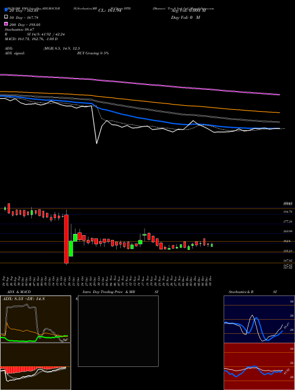
Task: Open the red MACD histogram panel
Action: 35,366
